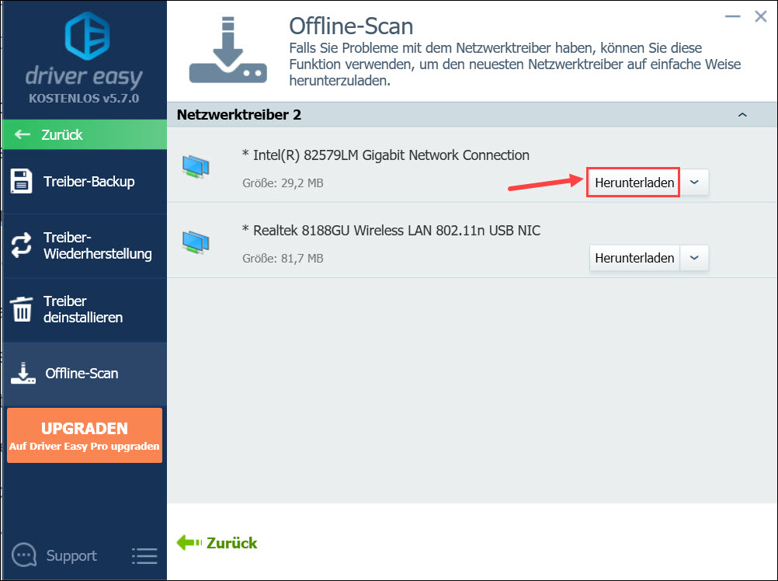Click the green back arrow icon at bottom
Image resolution: width=778 pixels, height=581 pixels.
coord(189,542)
